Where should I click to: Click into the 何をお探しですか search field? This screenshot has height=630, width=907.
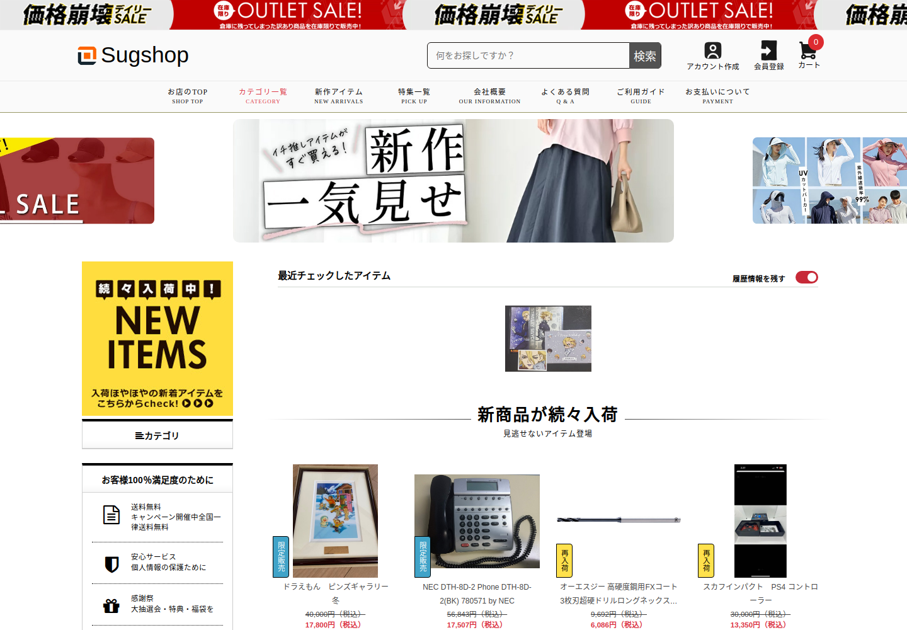point(528,55)
